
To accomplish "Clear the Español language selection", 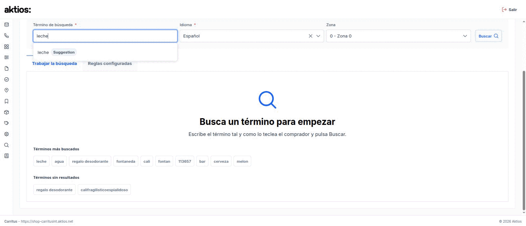I will pyautogui.click(x=310, y=36).
